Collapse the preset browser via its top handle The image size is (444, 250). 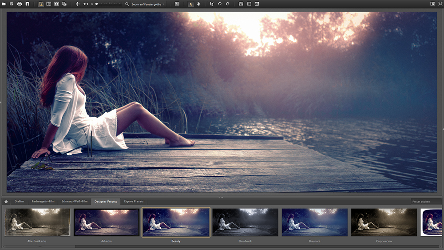click(221, 196)
